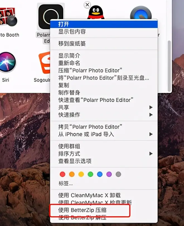Click the Siri label text
184x226 pixels.
click(6, 80)
